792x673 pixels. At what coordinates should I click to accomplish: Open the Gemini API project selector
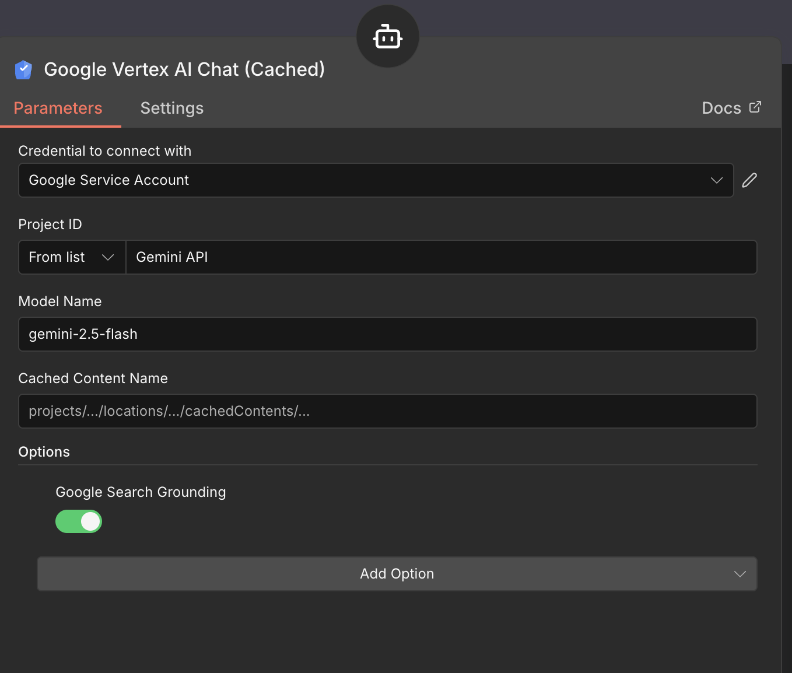tap(441, 257)
